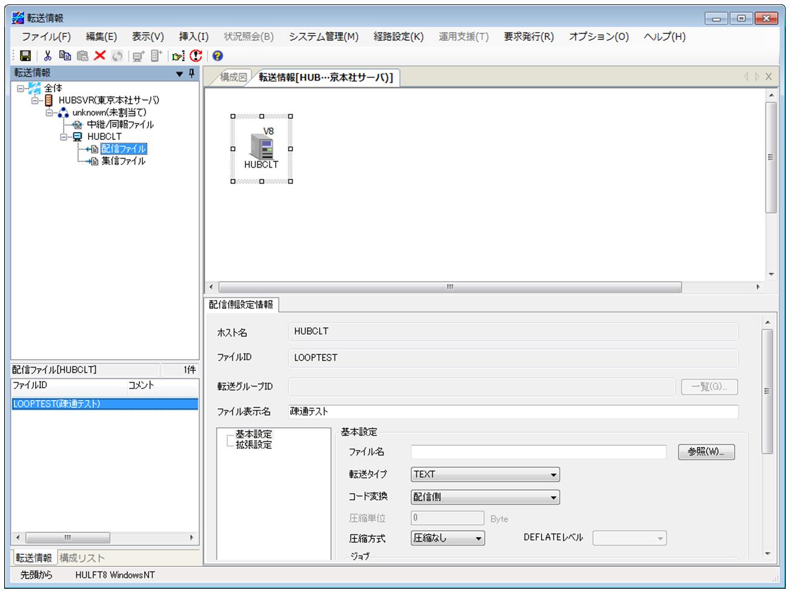
Task: Click the ファイル表示名 input field
Action: [513, 411]
